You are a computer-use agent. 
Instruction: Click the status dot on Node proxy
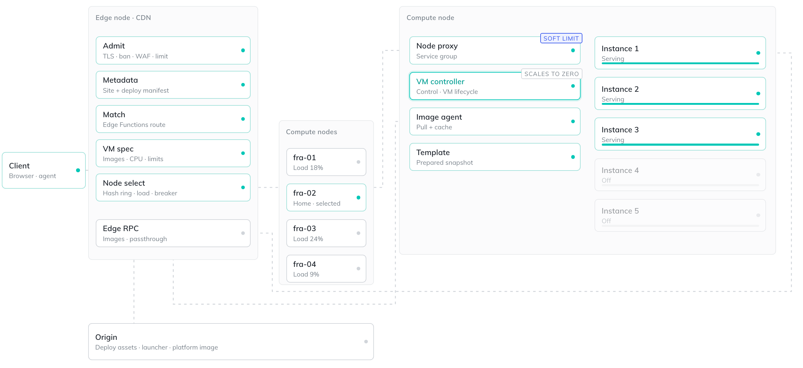[573, 51]
